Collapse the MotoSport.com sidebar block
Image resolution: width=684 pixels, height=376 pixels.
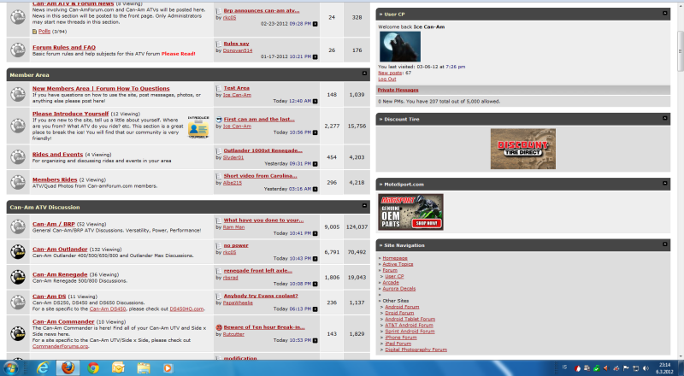tap(665, 183)
